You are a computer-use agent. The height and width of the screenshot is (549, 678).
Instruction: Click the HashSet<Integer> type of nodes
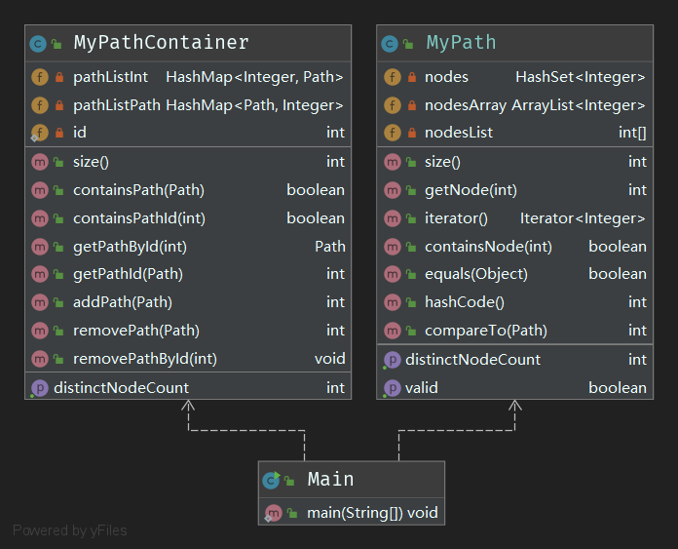581,77
